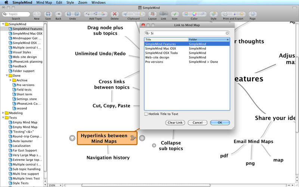The height and width of the screenshot is (187, 299).
Task: Collapse Hyperlinks between Mind Maps with the triangle circle
Action: click(x=72, y=138)
